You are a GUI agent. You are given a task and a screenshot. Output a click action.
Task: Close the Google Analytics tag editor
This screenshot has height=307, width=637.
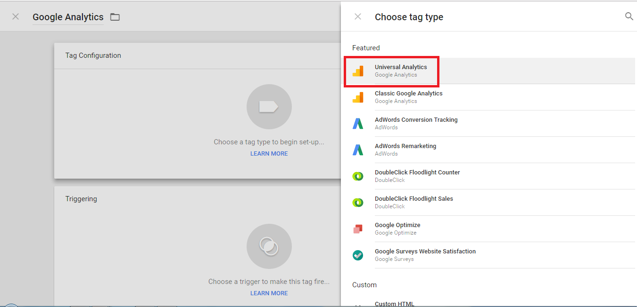point(16,17)
